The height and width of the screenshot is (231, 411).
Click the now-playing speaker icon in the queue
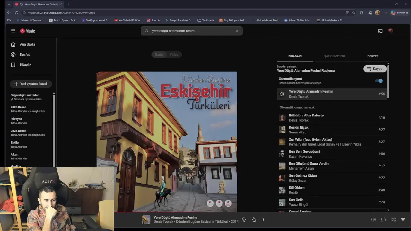point(282,94)
